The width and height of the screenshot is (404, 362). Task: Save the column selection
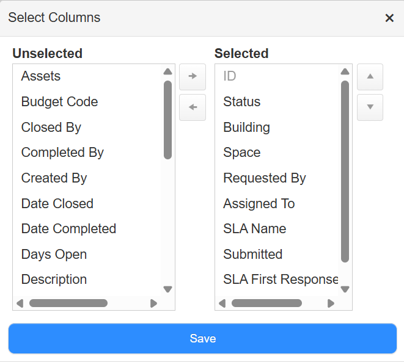coord(202,338)
